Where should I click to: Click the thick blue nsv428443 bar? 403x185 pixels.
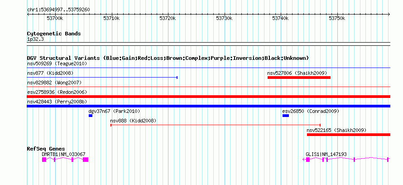(209, 106)
